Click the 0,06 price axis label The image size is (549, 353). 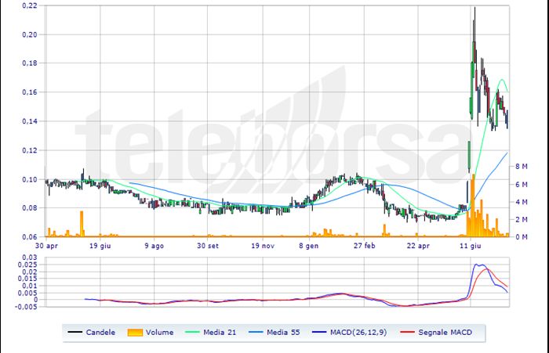pos(30,237)
